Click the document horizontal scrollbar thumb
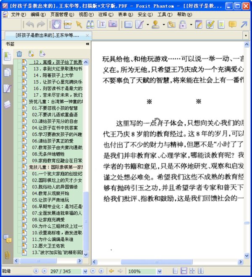 click(157, 261)
